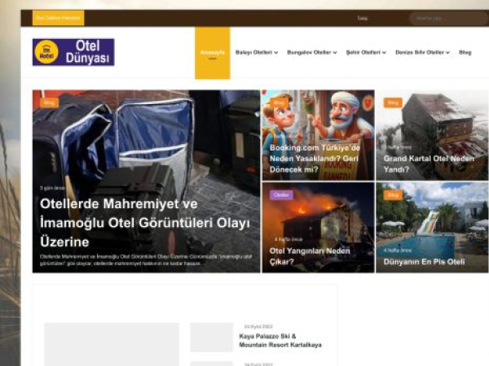Click the large placeholder image below the slider

click(112, 345)
